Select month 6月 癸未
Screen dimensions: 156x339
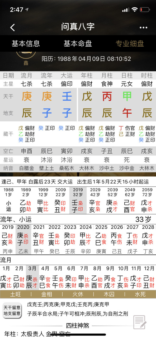[71, 277]
